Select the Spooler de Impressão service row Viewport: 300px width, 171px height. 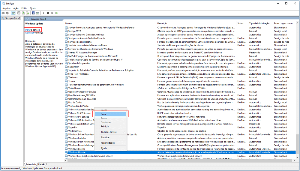point(79,63)
